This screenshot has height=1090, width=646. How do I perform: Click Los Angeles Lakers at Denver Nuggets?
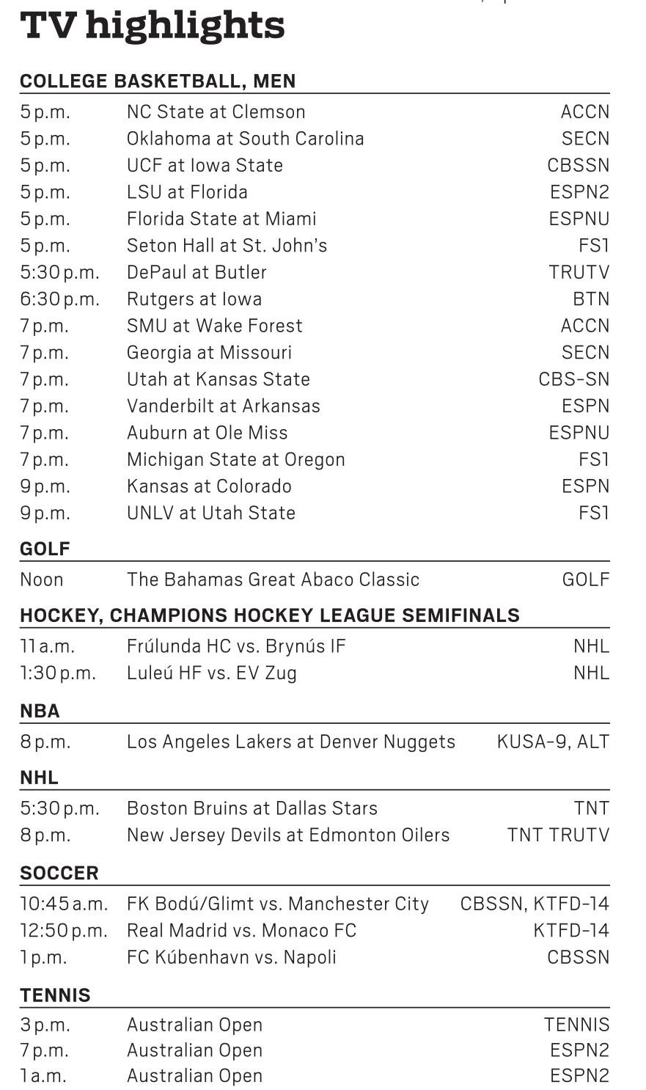click(290, 742)
